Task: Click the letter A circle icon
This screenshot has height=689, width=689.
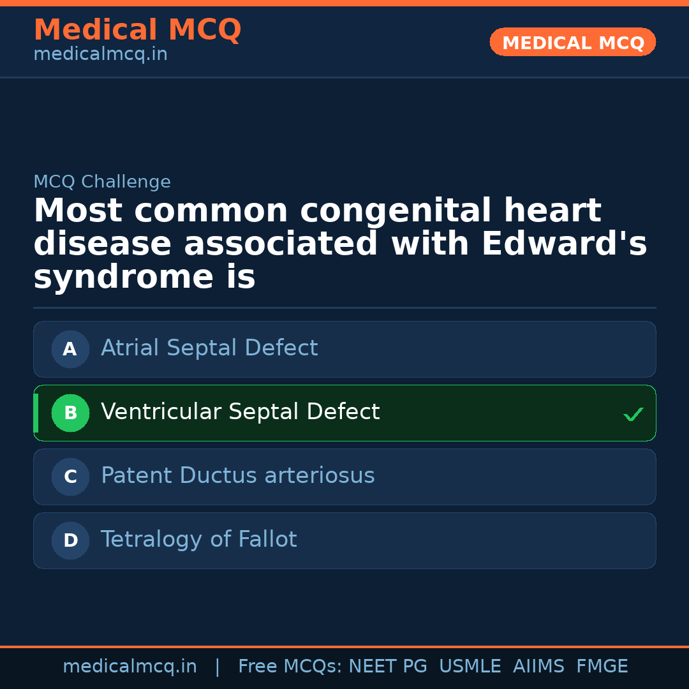Action: pyautogui.click(x=70, y=349)
